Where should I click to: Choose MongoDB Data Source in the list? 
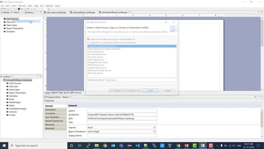[98, 62]
